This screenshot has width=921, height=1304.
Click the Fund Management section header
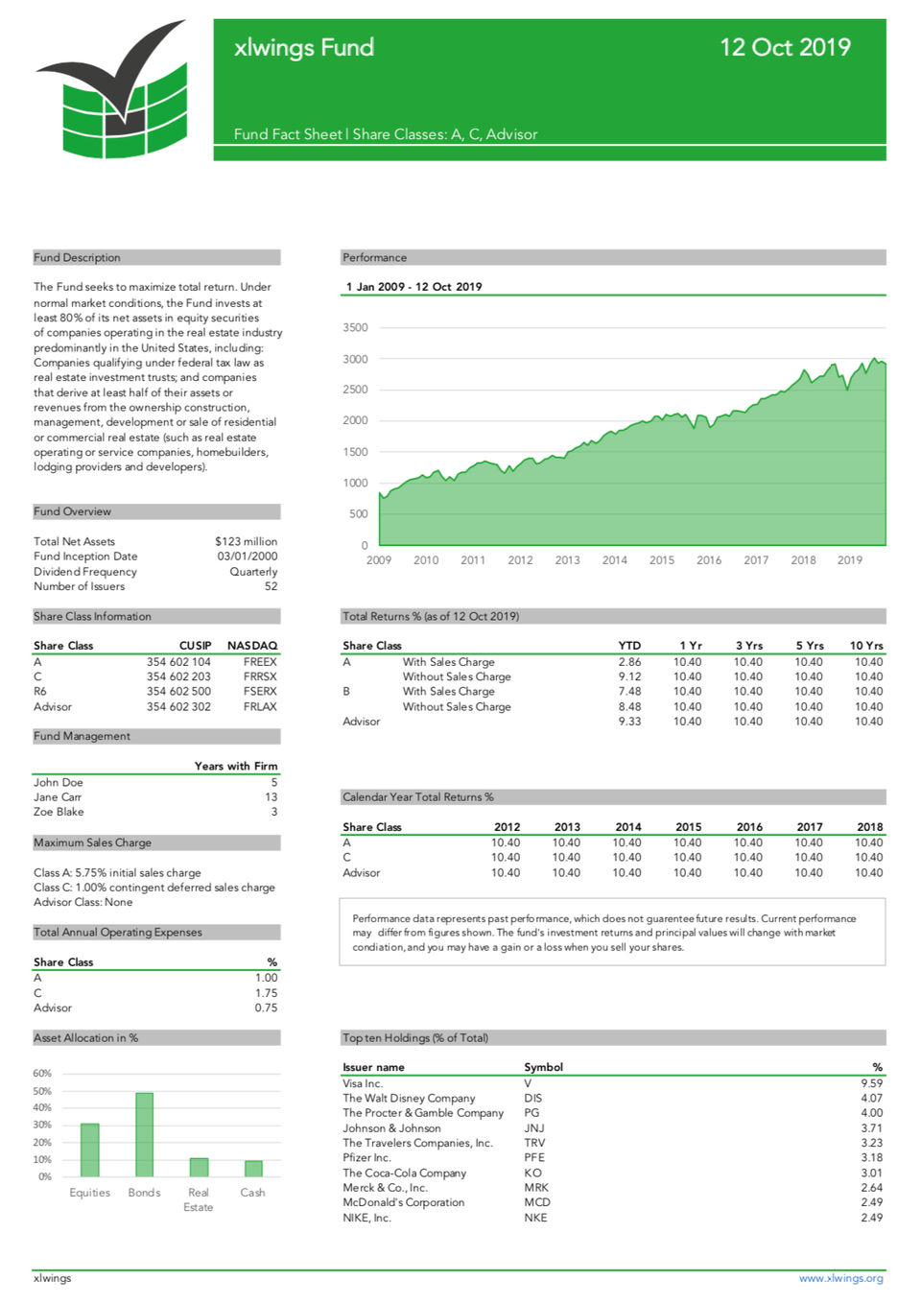tap(157, 736)
